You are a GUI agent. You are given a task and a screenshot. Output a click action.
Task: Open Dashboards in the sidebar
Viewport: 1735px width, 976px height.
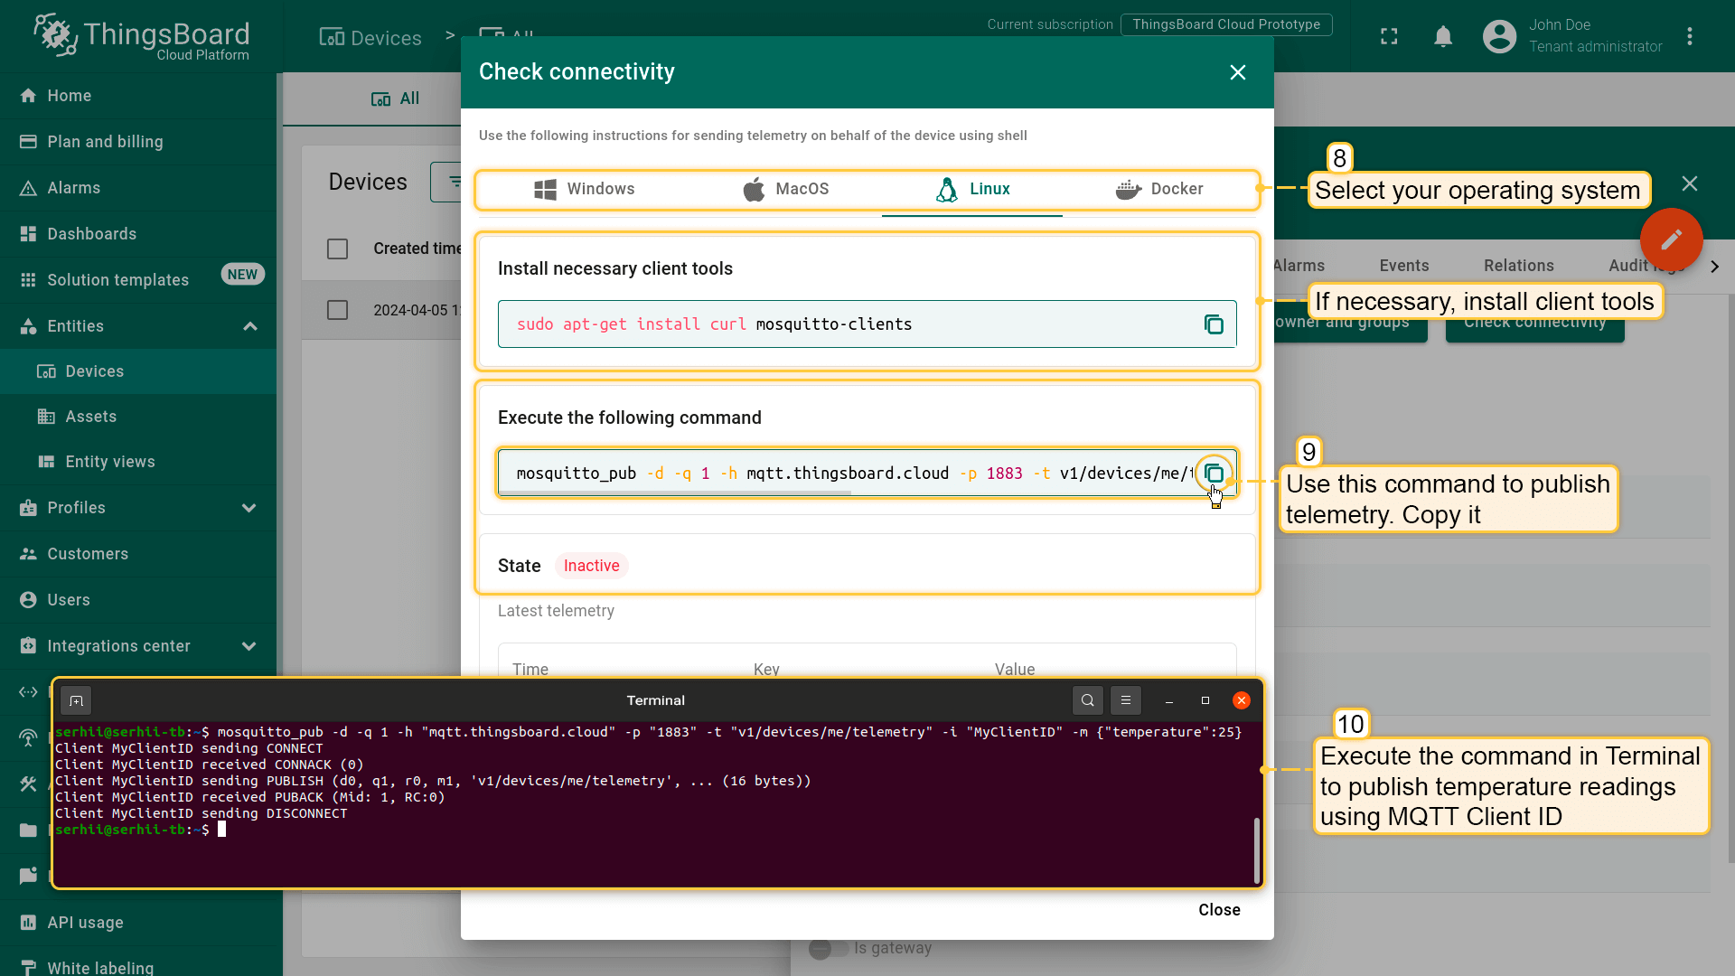91,234
